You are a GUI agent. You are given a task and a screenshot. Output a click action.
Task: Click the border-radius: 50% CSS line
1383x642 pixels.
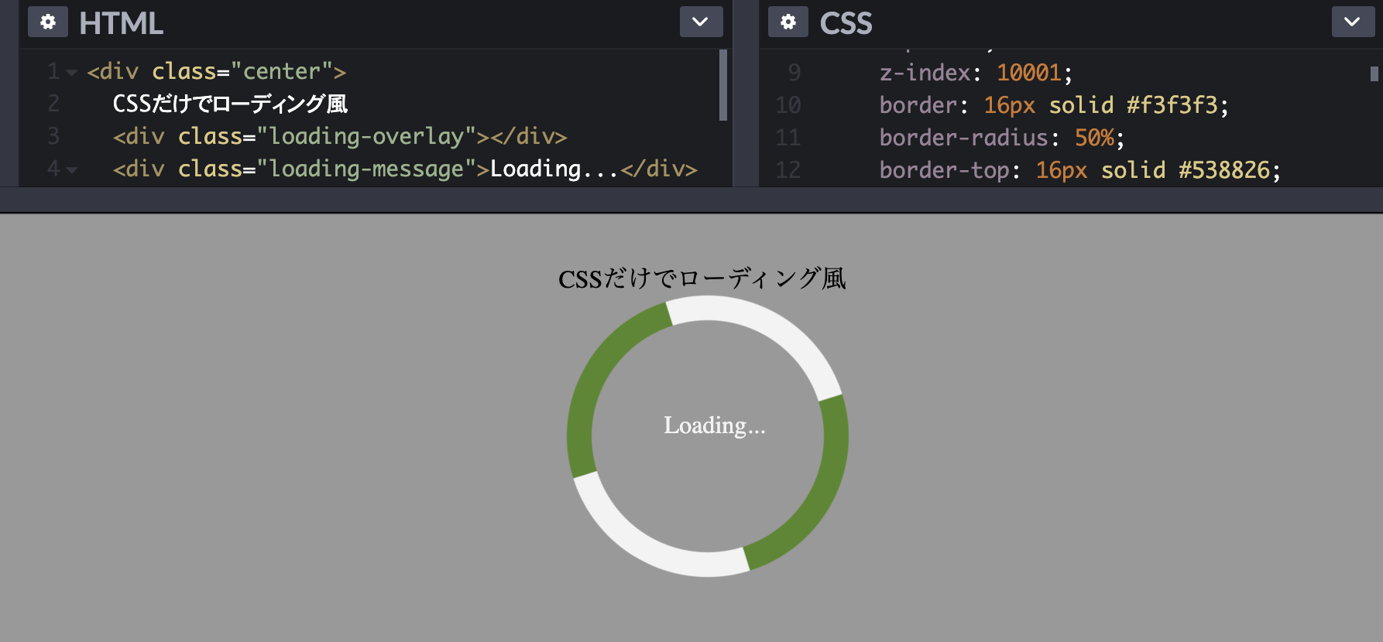[1001, 138]
